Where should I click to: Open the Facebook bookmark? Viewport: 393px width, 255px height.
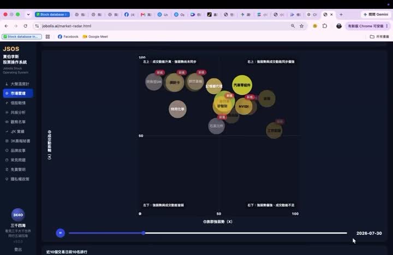click(x=68, y=37)
